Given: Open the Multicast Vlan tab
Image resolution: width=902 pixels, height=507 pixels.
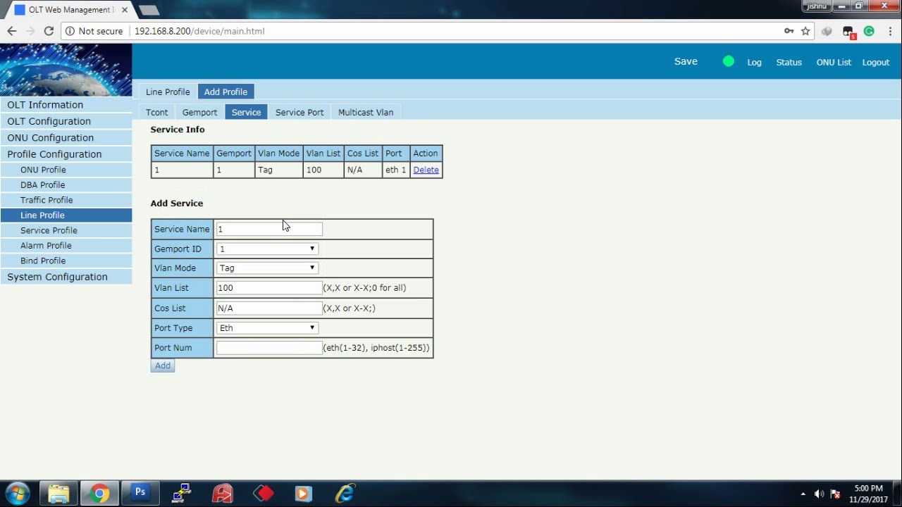Looking at the screenshot, I should 366,112.
